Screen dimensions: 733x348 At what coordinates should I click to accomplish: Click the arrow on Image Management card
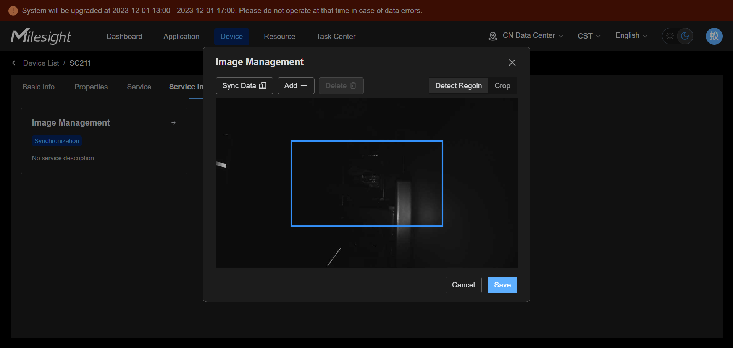point(174,122)
